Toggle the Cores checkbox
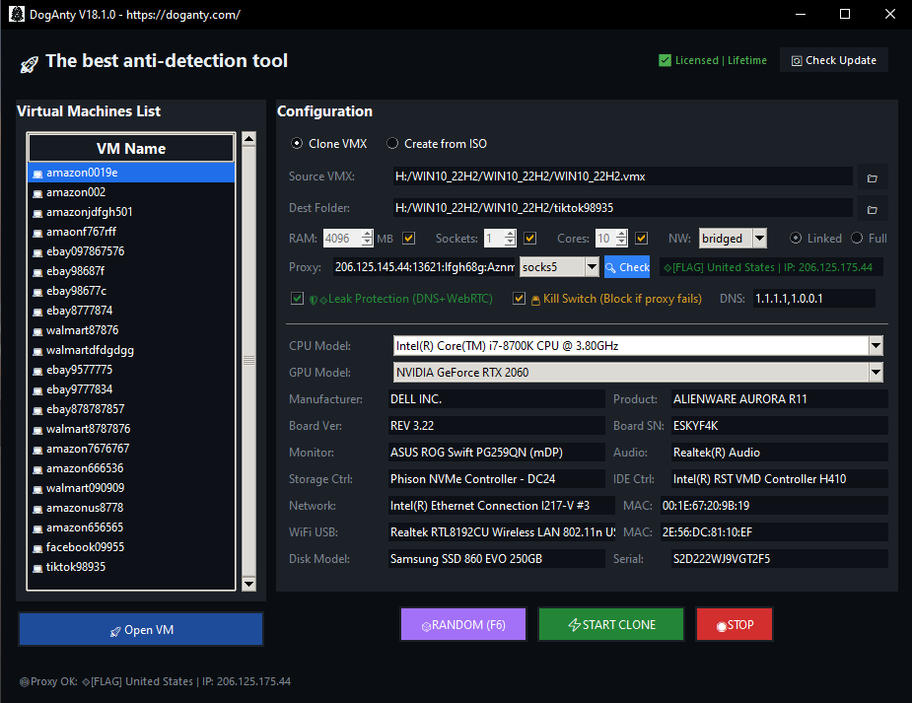The height and width of the screenshot is (703, 912). (642, 238)
